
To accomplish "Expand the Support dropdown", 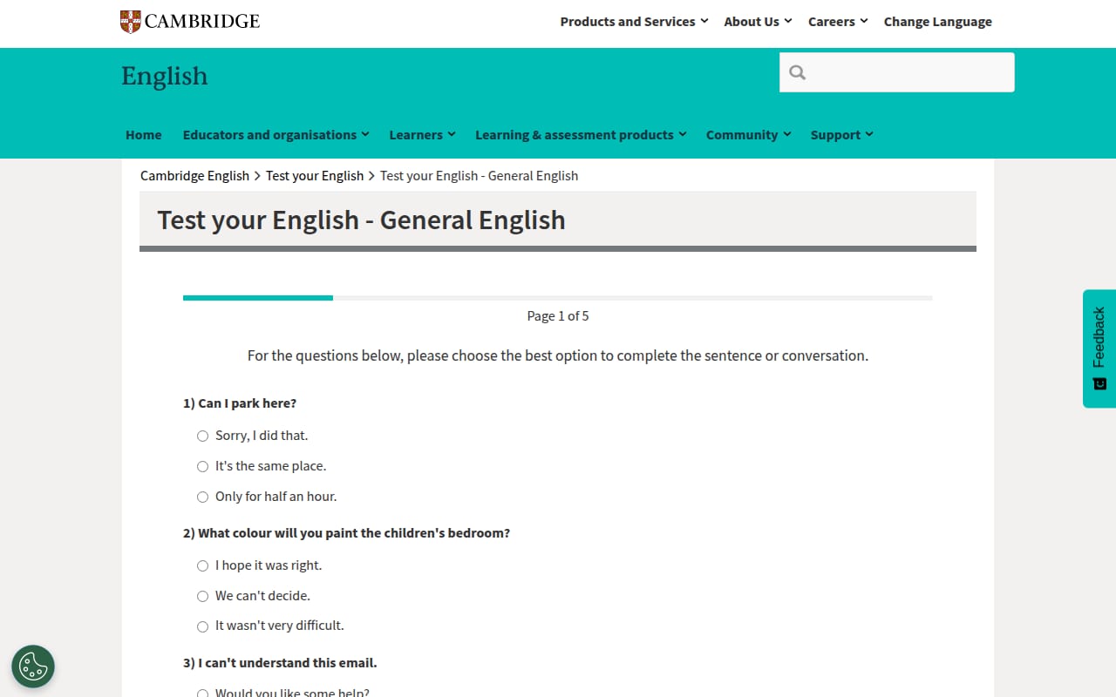I will pos(841,135).
